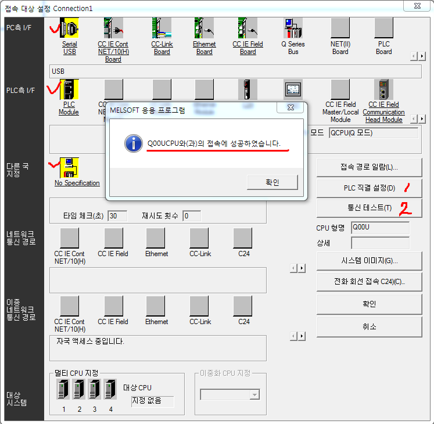434x424 pixels.
Task: Click the CPU 형명 field showing Q00U
Action: click(x=381, y=228)
